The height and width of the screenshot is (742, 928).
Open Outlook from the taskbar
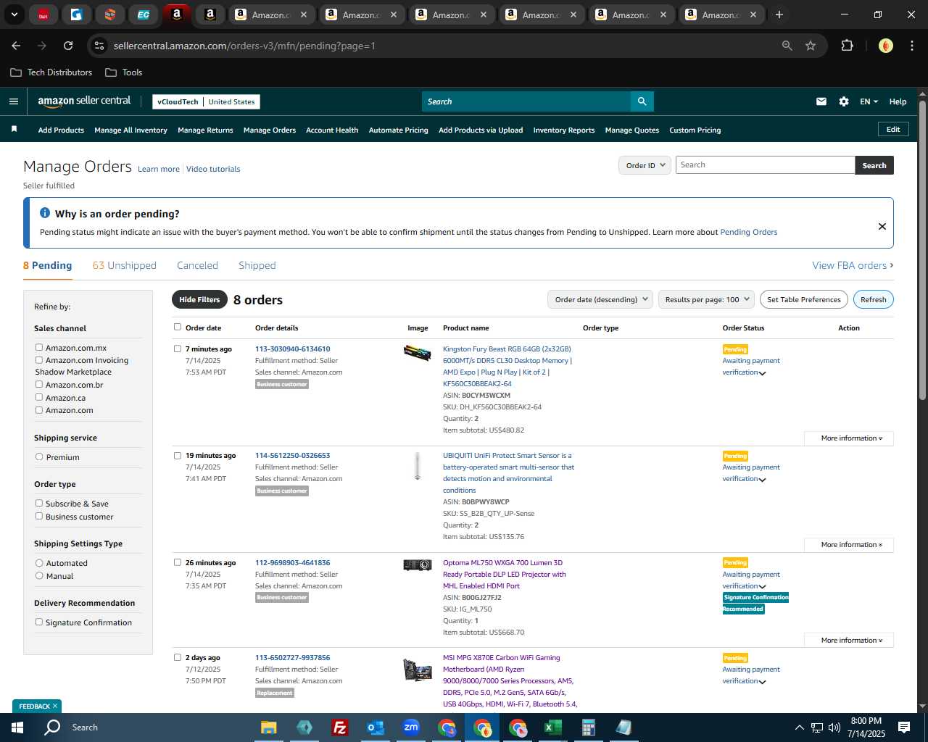375,728
